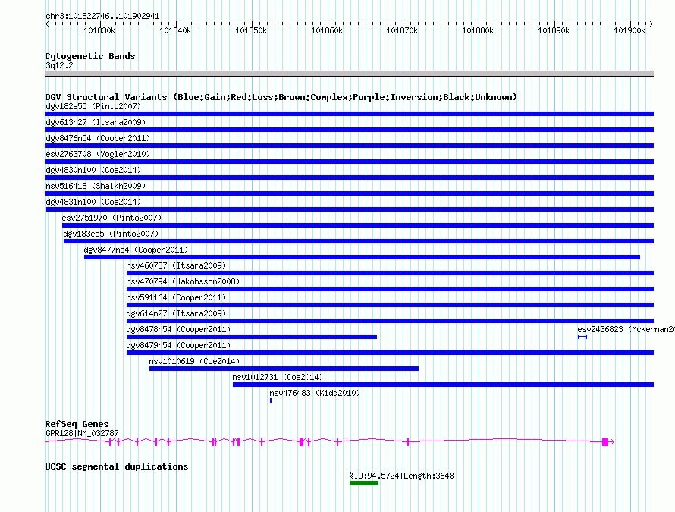Click the blue bar under nsv1012731
The height and width of the screenshot is (512, 675).
pos(444,385)
